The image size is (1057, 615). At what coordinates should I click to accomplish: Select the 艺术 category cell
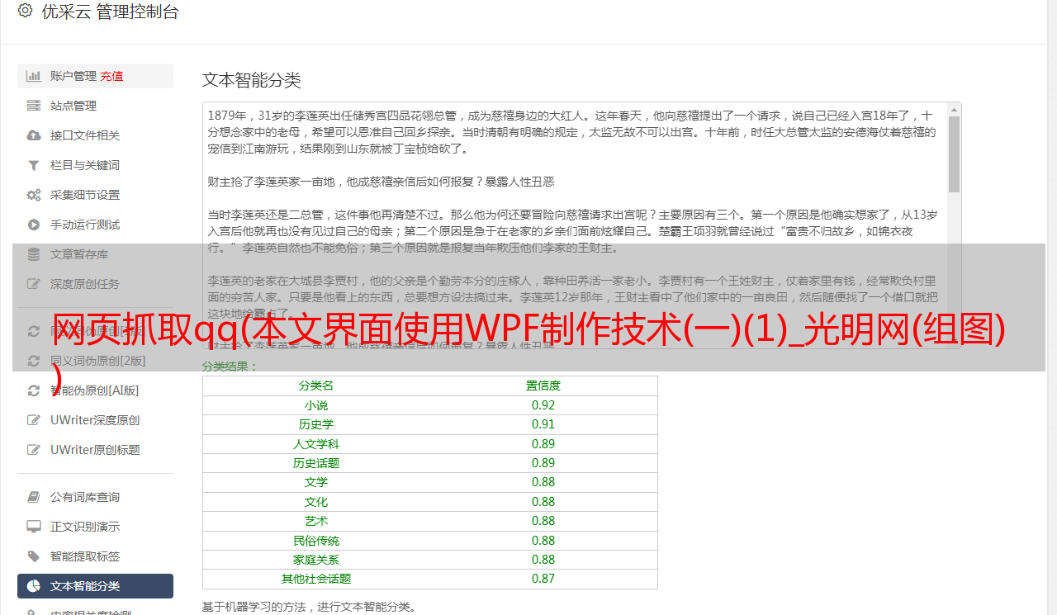coord(316,521)
